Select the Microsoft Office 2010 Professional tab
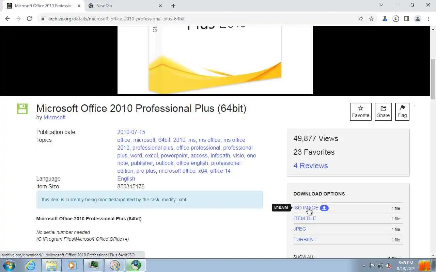This screenshot has height=272, width=436. [x=44, y=5]
